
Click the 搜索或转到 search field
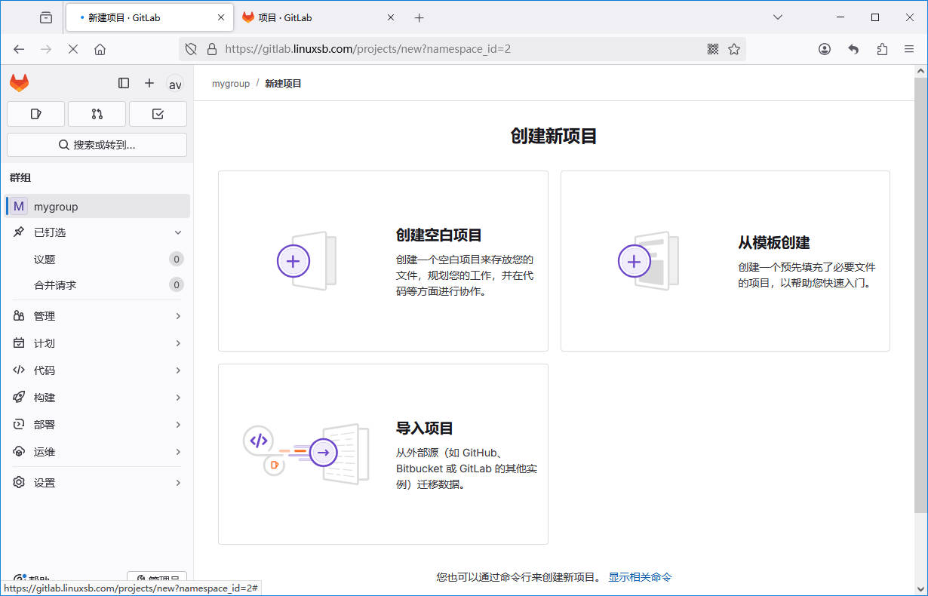click(97, 145)
